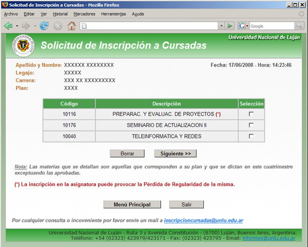The image size is (308, 247).
Task: Check the box for Preparac. y Evaluac. de Proyectos
Action: point(251,114)
